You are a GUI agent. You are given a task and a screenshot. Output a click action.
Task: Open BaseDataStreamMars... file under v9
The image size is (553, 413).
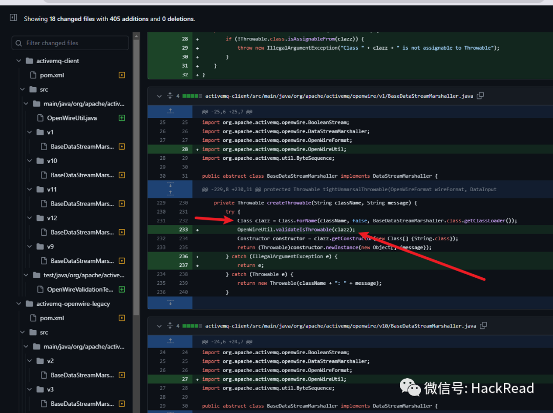[x=82, y=261]
